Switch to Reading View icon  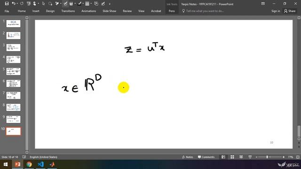(241, 157)
